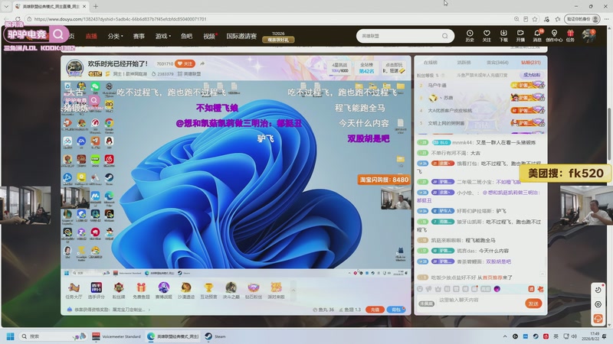
Task: Click 马户牛逼 in the fan ranking
Action: click(x=437, y=85)
